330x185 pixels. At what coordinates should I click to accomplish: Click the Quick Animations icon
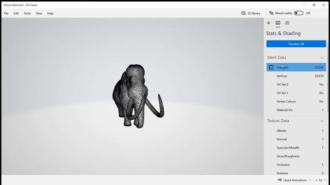tap(279, 180)
